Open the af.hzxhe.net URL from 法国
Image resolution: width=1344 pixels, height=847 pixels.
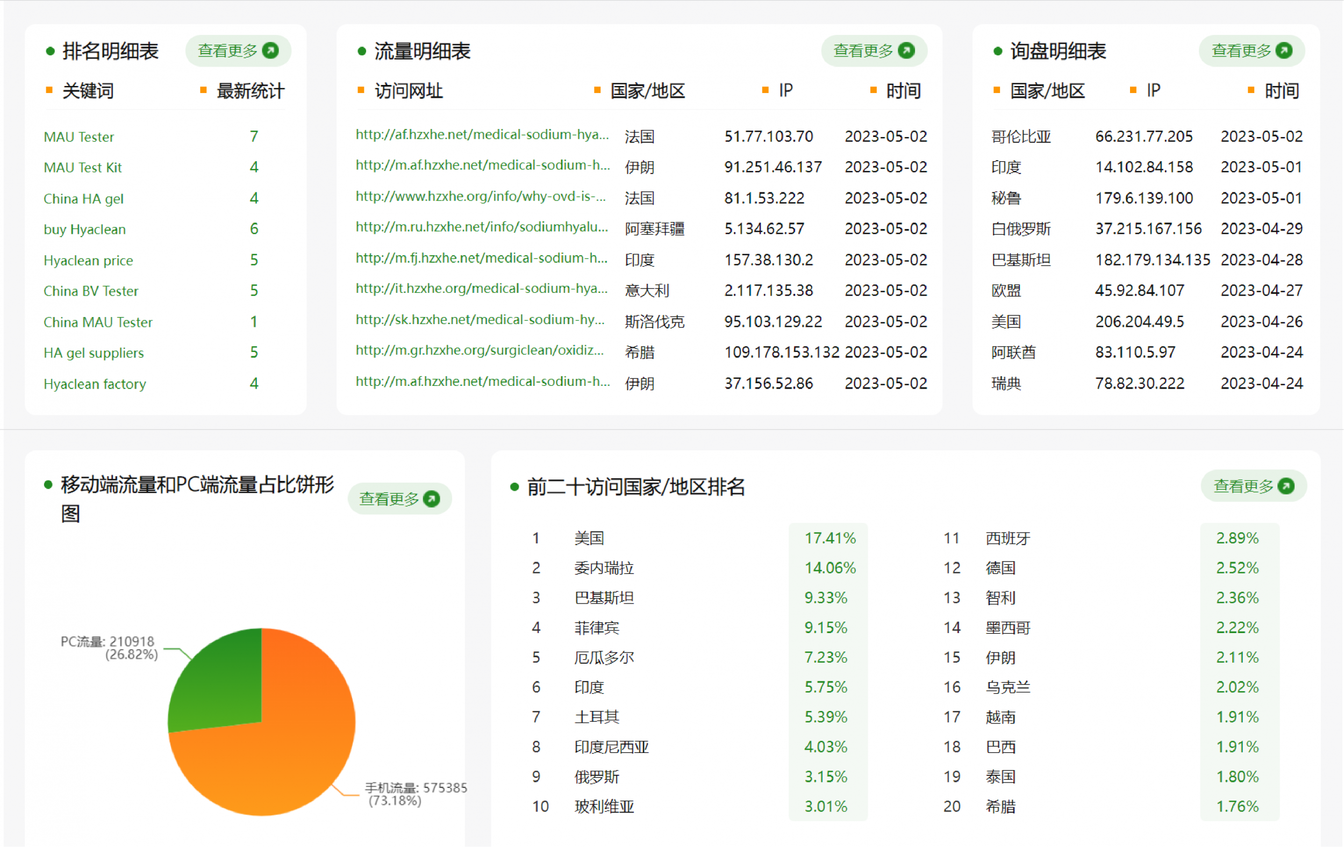click(482, 134)
